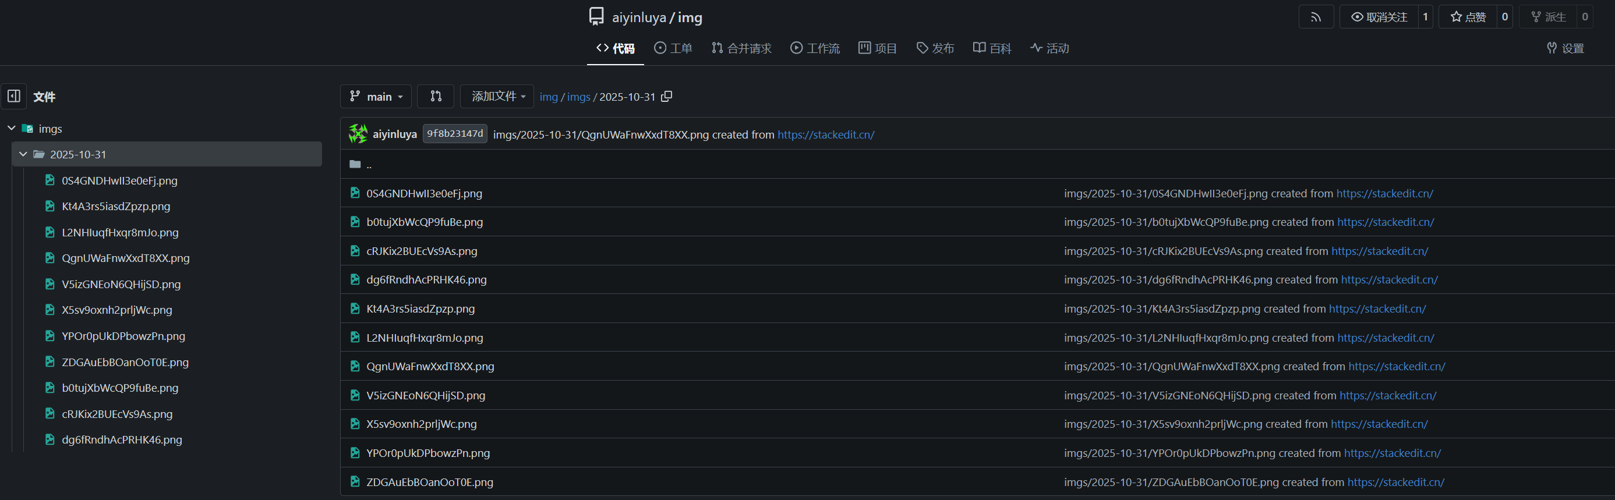Collapse the 2025-10-31 folder chevron
This screenshot has width=1615, height=500.
(23, 154)
